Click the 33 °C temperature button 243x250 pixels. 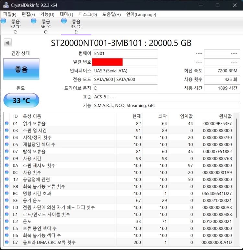click(x=21, y=100)
